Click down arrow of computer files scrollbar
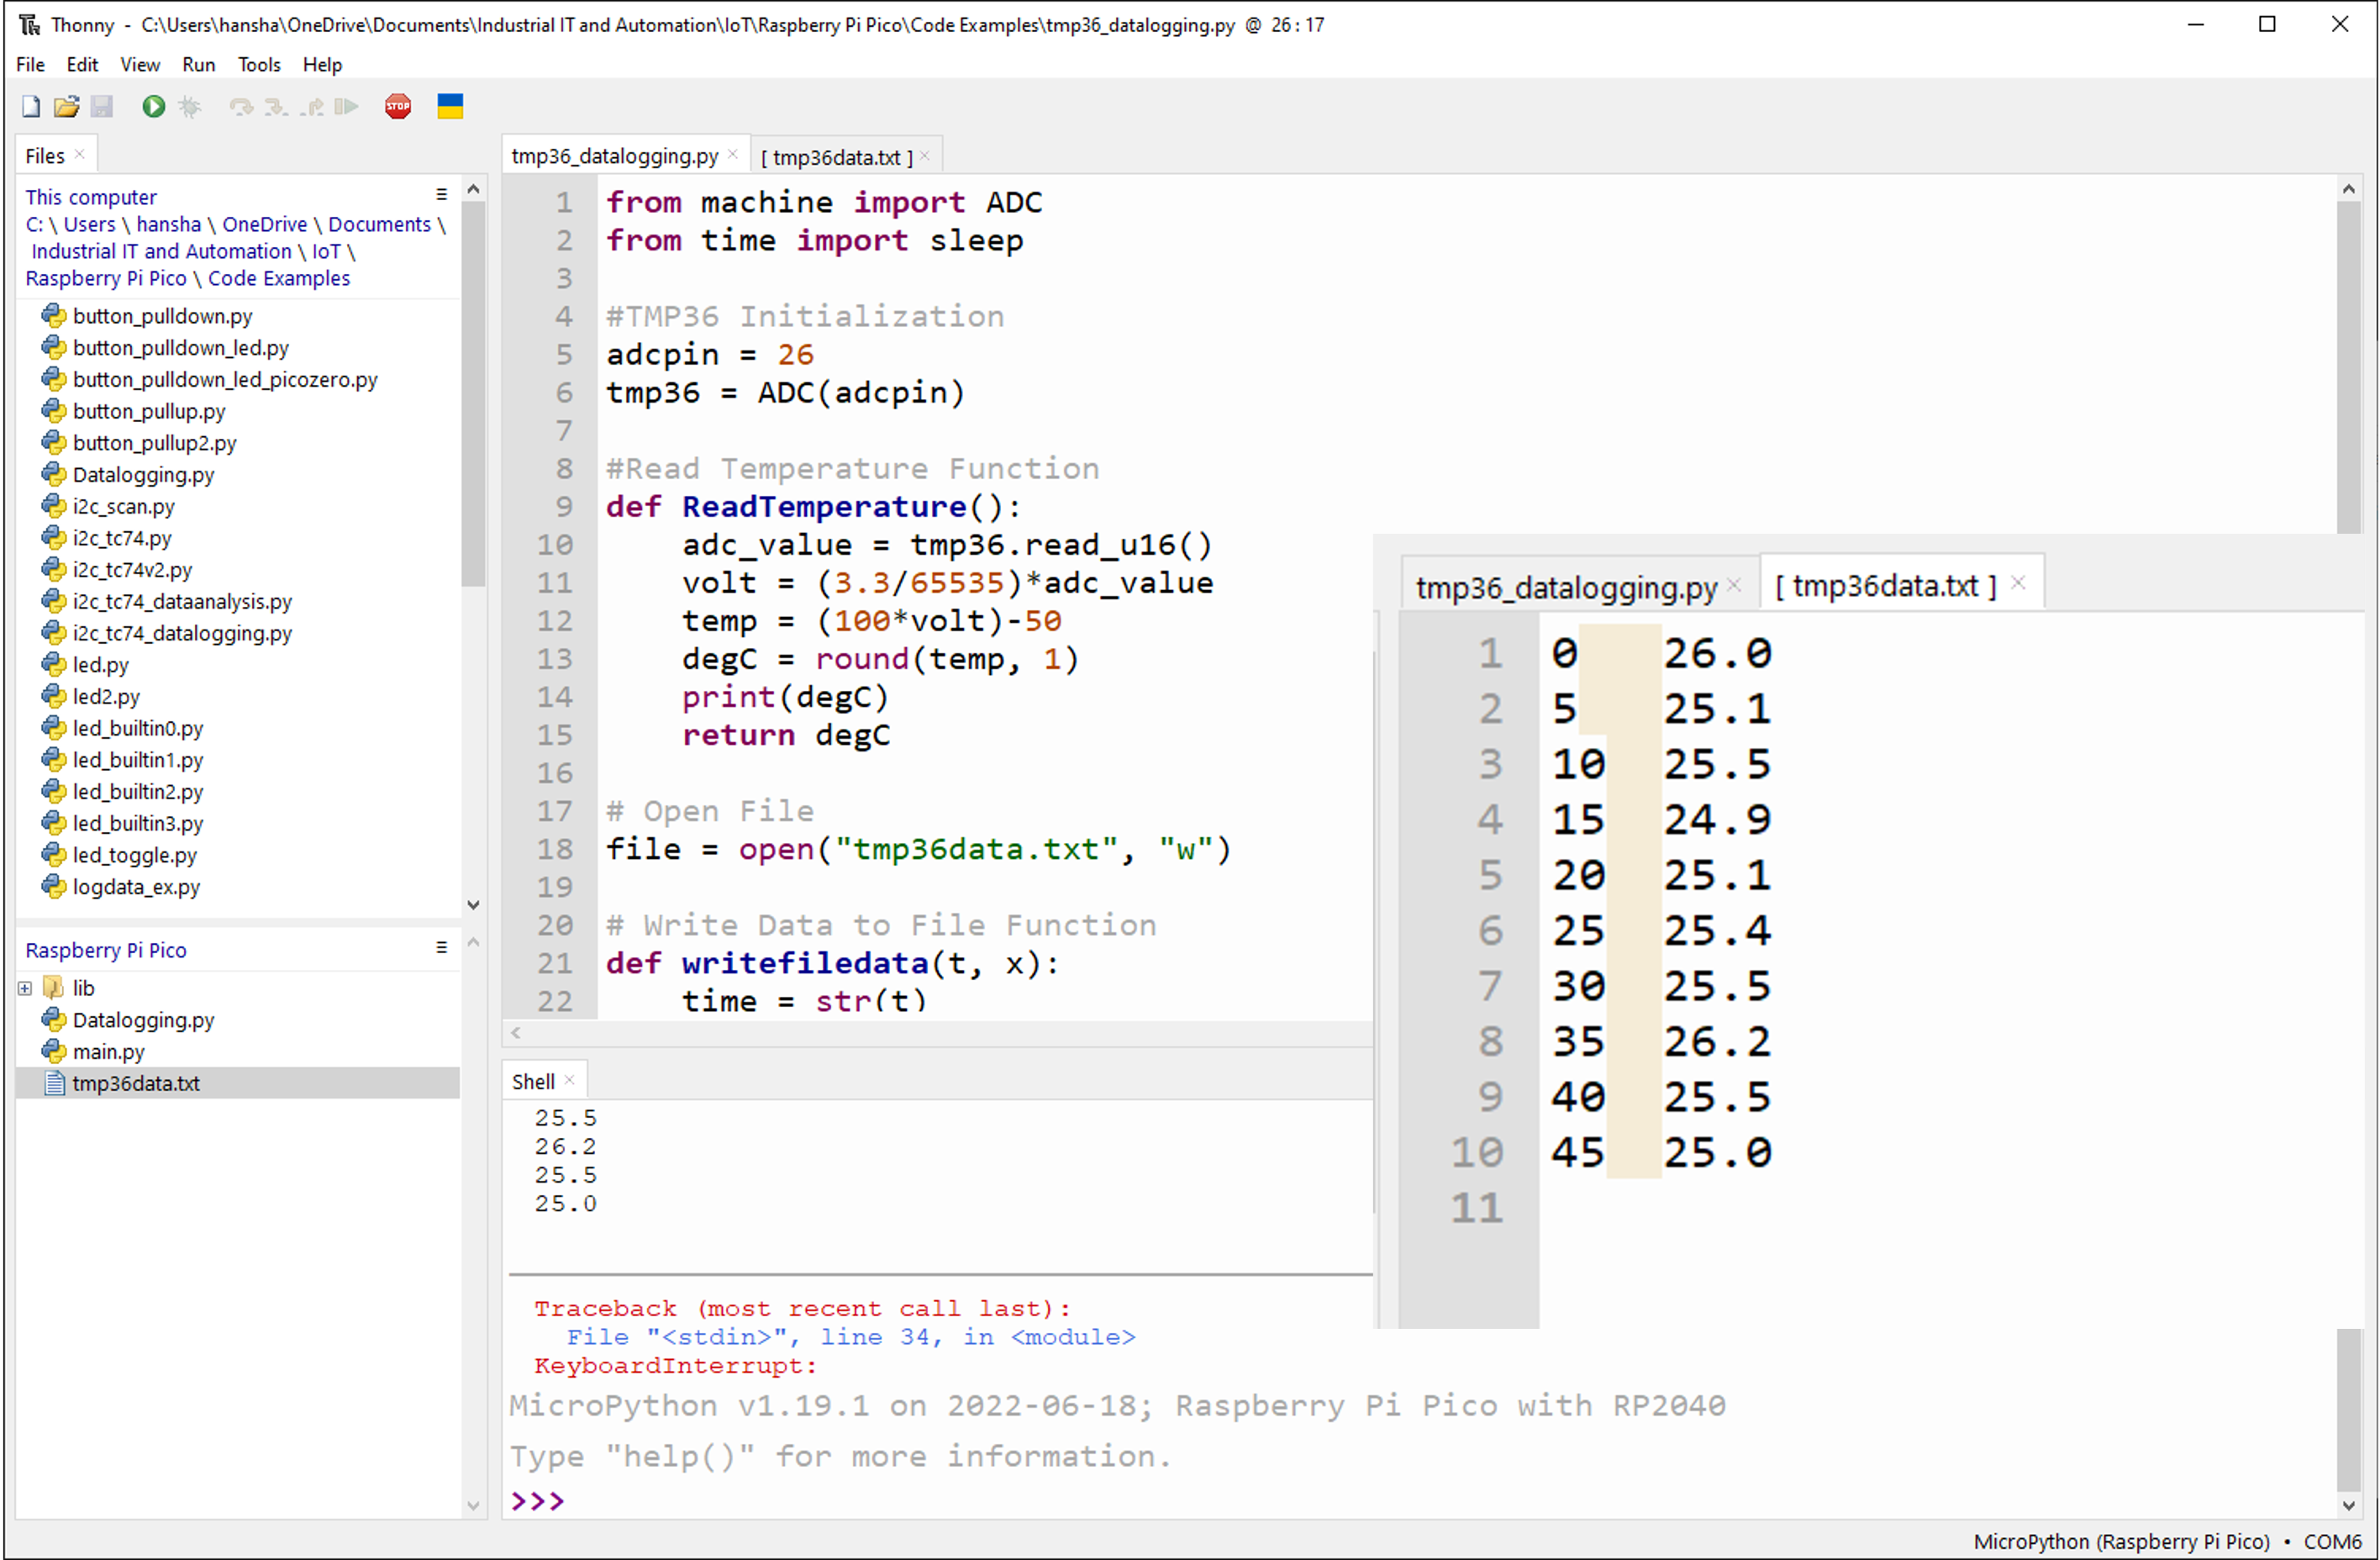Viewport: 2380px width, 1560px height. pos(473,905)
